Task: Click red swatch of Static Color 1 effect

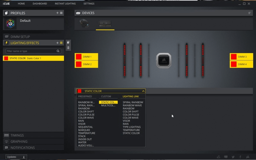Action: [6, 58]
